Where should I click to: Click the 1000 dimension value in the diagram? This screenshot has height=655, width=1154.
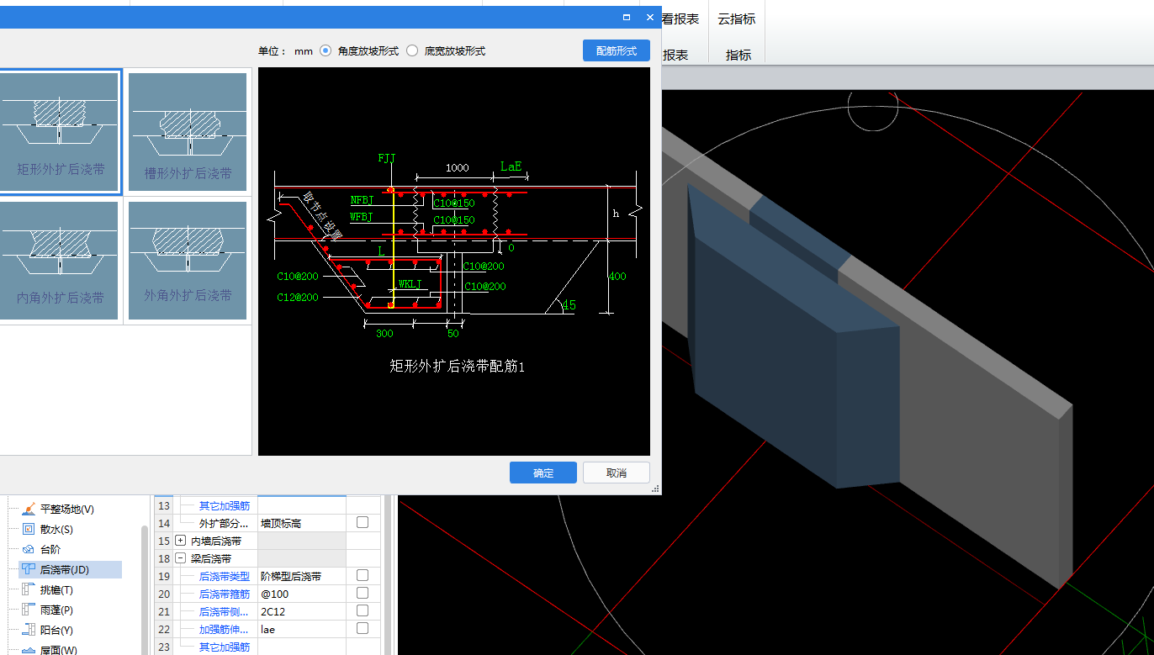tap(457, 167)
